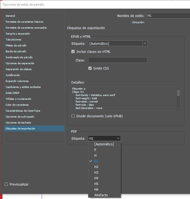Viewport: 190px width, 199px height.
Task: Enable the Previsualizar checkbox
Action: (x=6, y=184)
